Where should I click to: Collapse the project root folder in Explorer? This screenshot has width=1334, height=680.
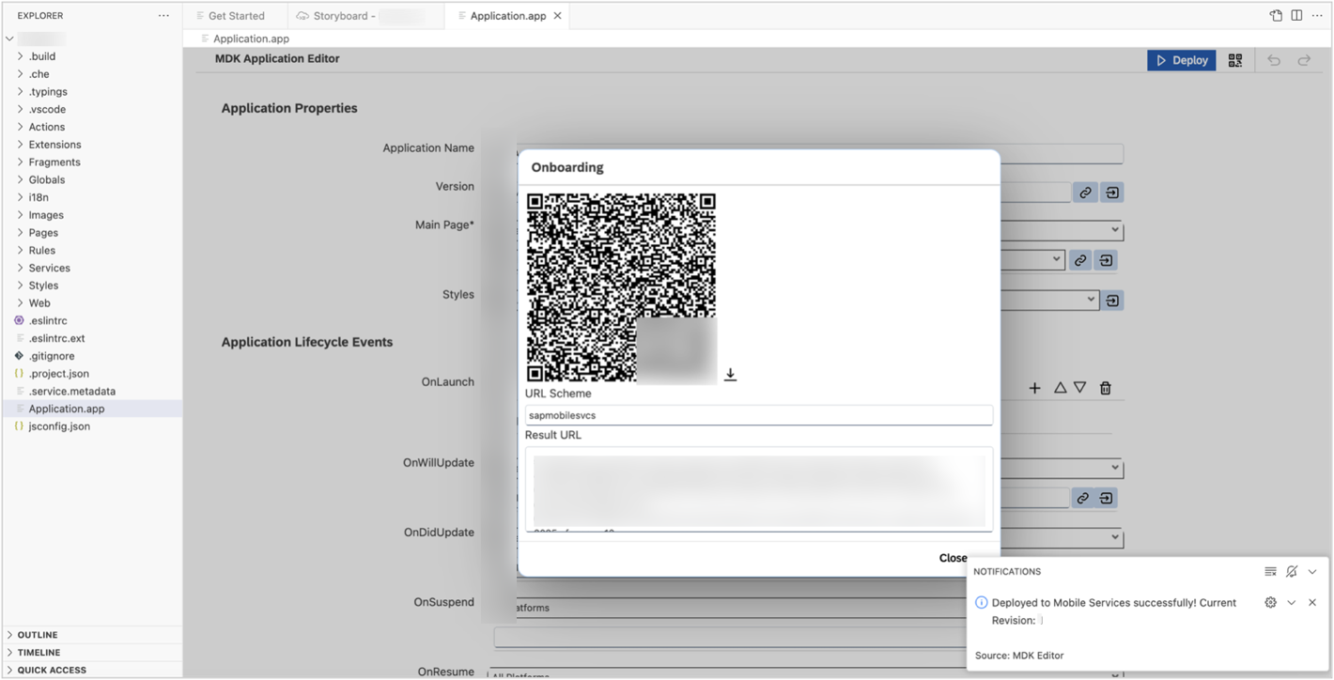[x=10, y=39]
